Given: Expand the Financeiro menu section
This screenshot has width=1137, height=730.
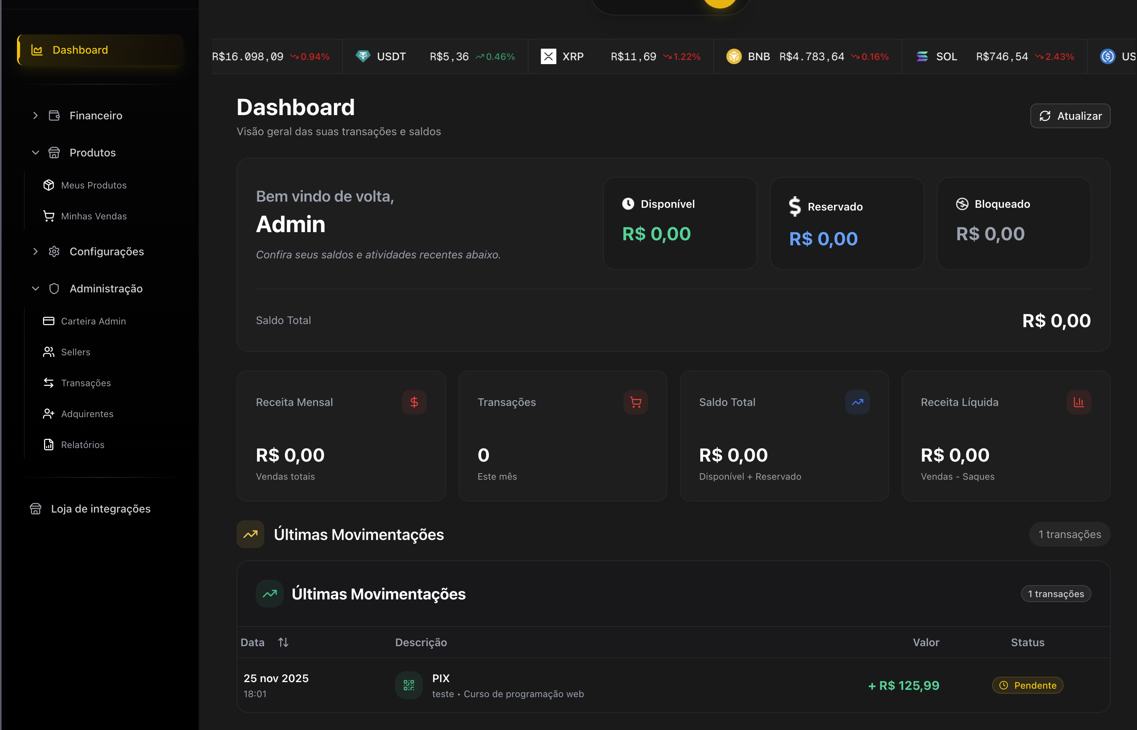Looking at the screenshot, I should (36, 115).
